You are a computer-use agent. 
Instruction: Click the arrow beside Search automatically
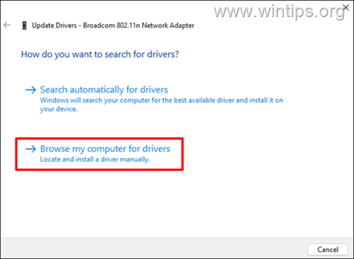coord(31,90)
